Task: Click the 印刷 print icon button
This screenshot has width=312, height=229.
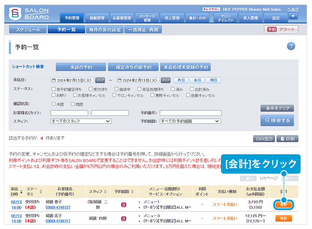Action: click(287, 138)
